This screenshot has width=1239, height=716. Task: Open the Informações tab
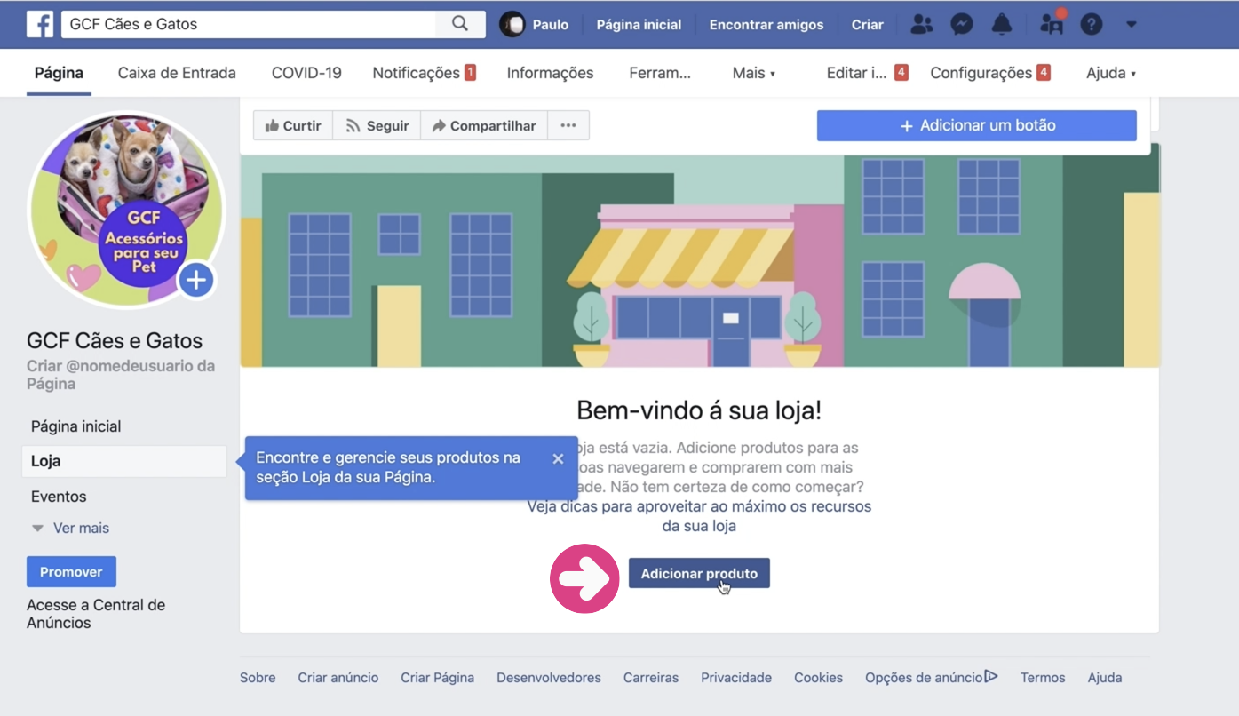(550, 73)
